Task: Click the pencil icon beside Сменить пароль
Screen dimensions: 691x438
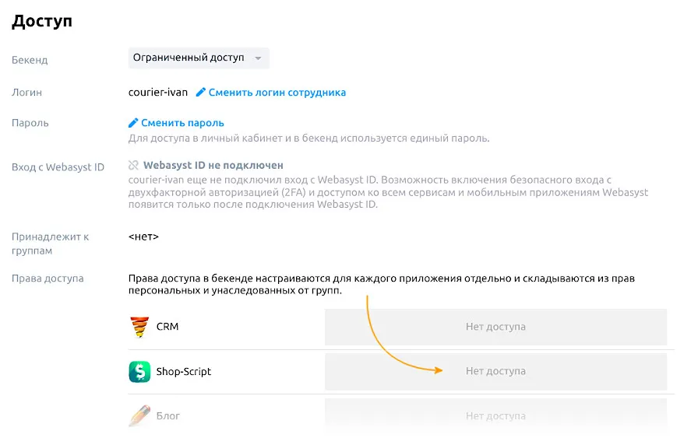Action: (133, 123)
